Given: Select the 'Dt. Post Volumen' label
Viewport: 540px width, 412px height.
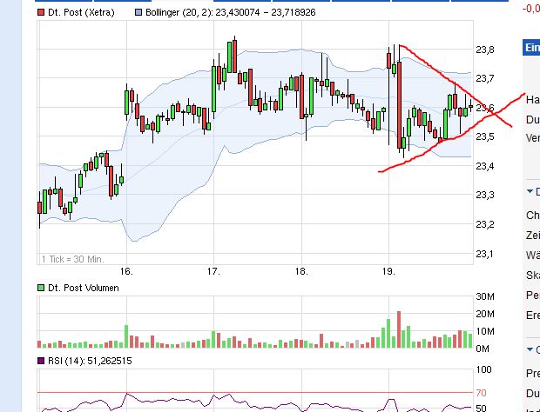Looking at the screenshot, I should pyautogui.click(x=84, y=288).
